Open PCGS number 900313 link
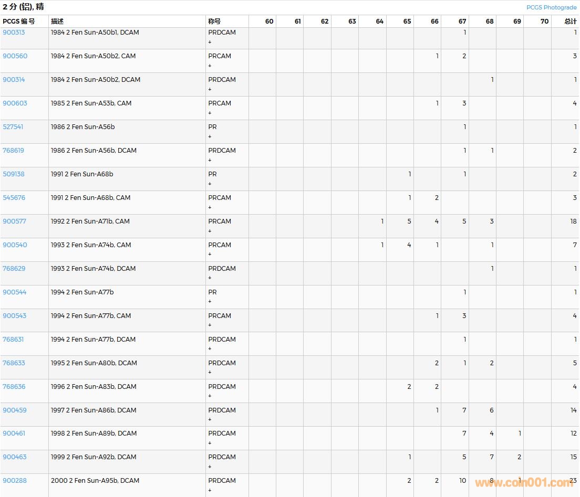The image size is (580, 497). point(14,33)
